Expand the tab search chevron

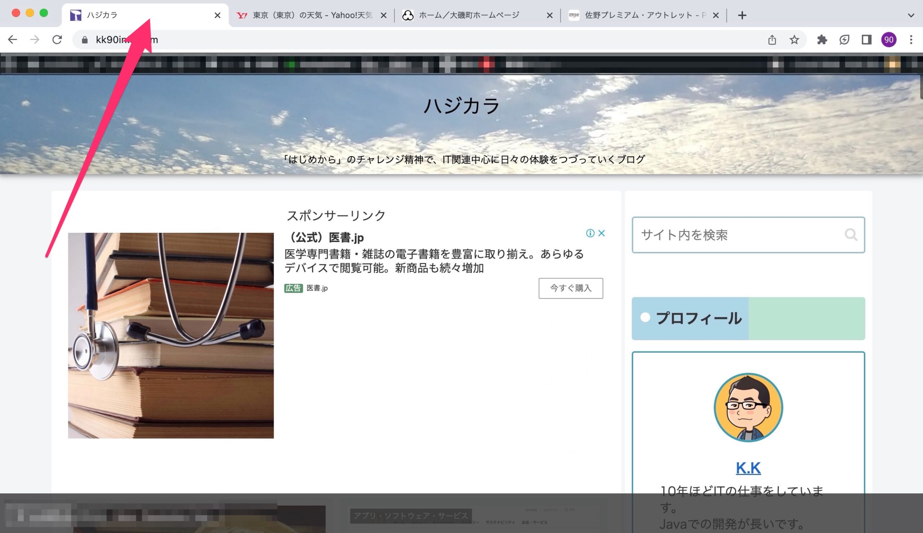[911, 15]
